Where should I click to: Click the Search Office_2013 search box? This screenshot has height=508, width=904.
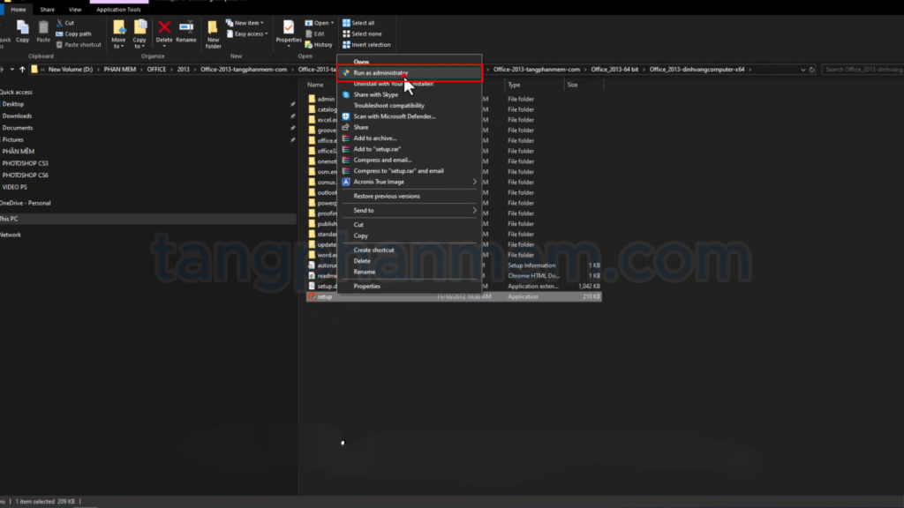pos(863,70)
